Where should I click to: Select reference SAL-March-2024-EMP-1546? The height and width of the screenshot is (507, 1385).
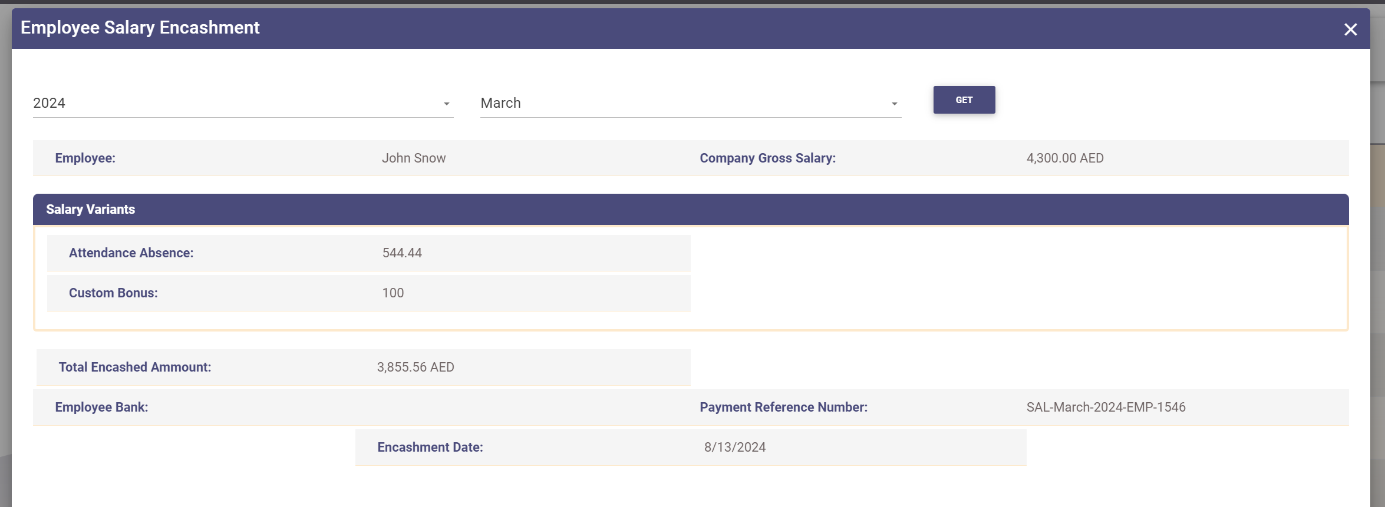[x=1106, y=407]
